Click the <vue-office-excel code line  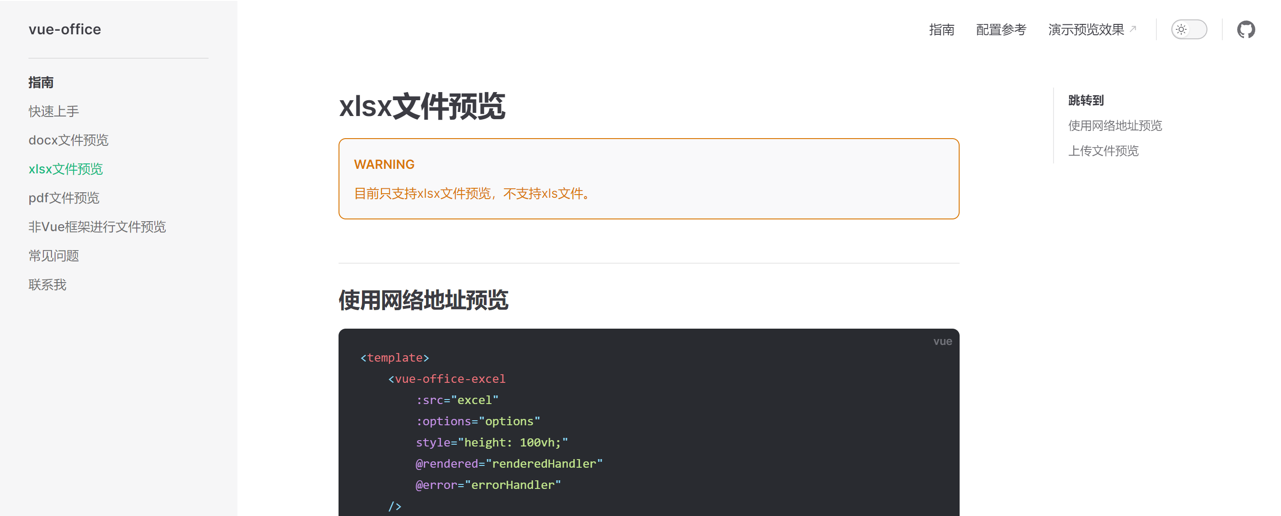coord(446,379)
